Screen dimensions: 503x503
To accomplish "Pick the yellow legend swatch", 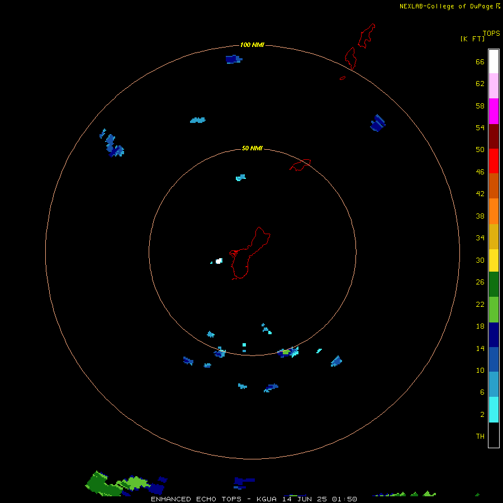I will coord(493,260).
